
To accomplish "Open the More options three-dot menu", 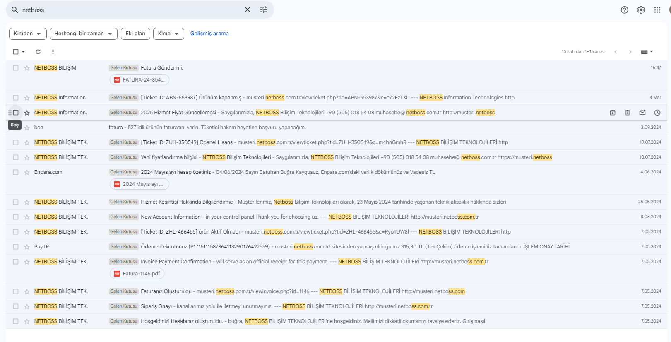I will pyautogui.click(x=53, y=52).
